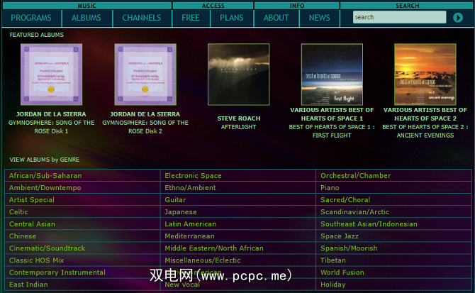The width and height of the screenshot is (475, 293).
Task: Open Middle Eastern/North African genre
Action: coord(214,248)
